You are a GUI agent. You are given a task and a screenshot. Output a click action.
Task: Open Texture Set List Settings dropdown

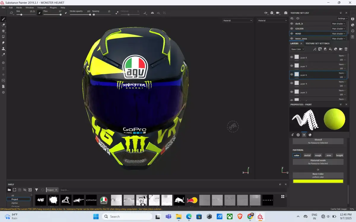coord(342,18)
